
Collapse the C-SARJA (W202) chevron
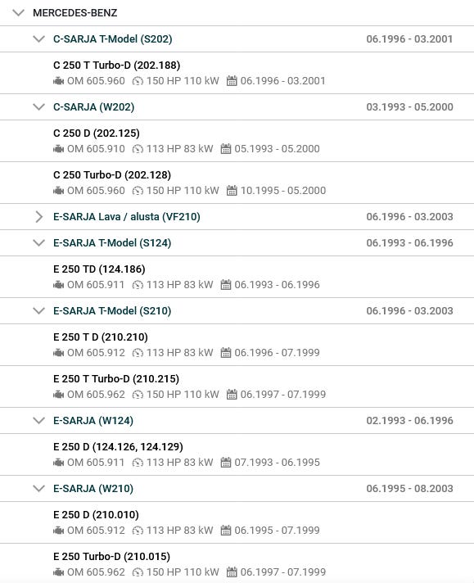(38, 107)
